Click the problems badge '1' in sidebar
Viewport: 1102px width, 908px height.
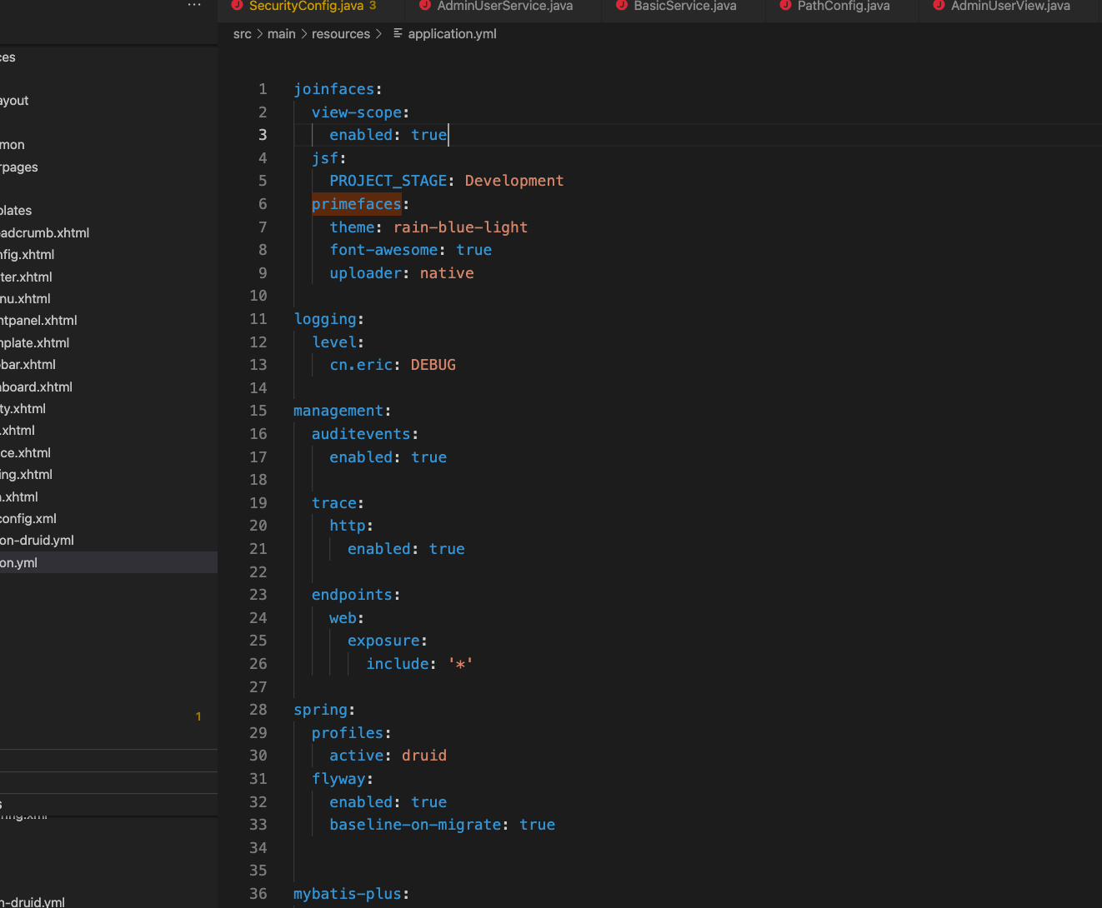point(198,716)
